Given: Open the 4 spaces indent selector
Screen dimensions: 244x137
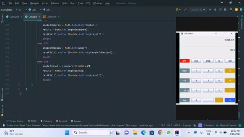Looking at the screenshot, I should 187,125.
